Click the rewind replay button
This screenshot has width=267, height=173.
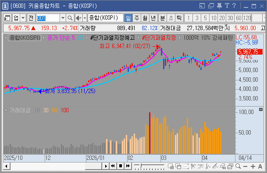pyautogui.click(x=113, y=166)
